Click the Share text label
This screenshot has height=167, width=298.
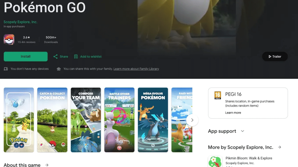click(x=64, y=57)
